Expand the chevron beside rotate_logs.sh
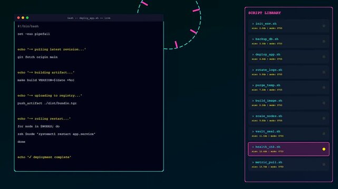338x189 pixels. click(253, 70)
